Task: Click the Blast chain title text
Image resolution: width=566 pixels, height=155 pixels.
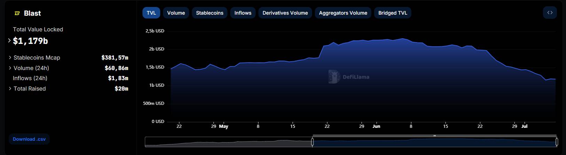Action: (x=32, y=13)
